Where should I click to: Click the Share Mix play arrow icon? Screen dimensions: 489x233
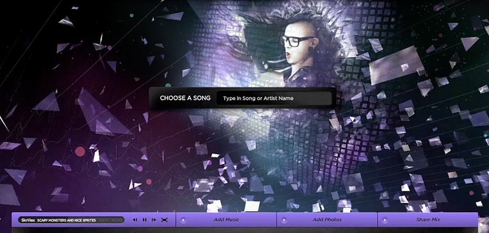385,220
